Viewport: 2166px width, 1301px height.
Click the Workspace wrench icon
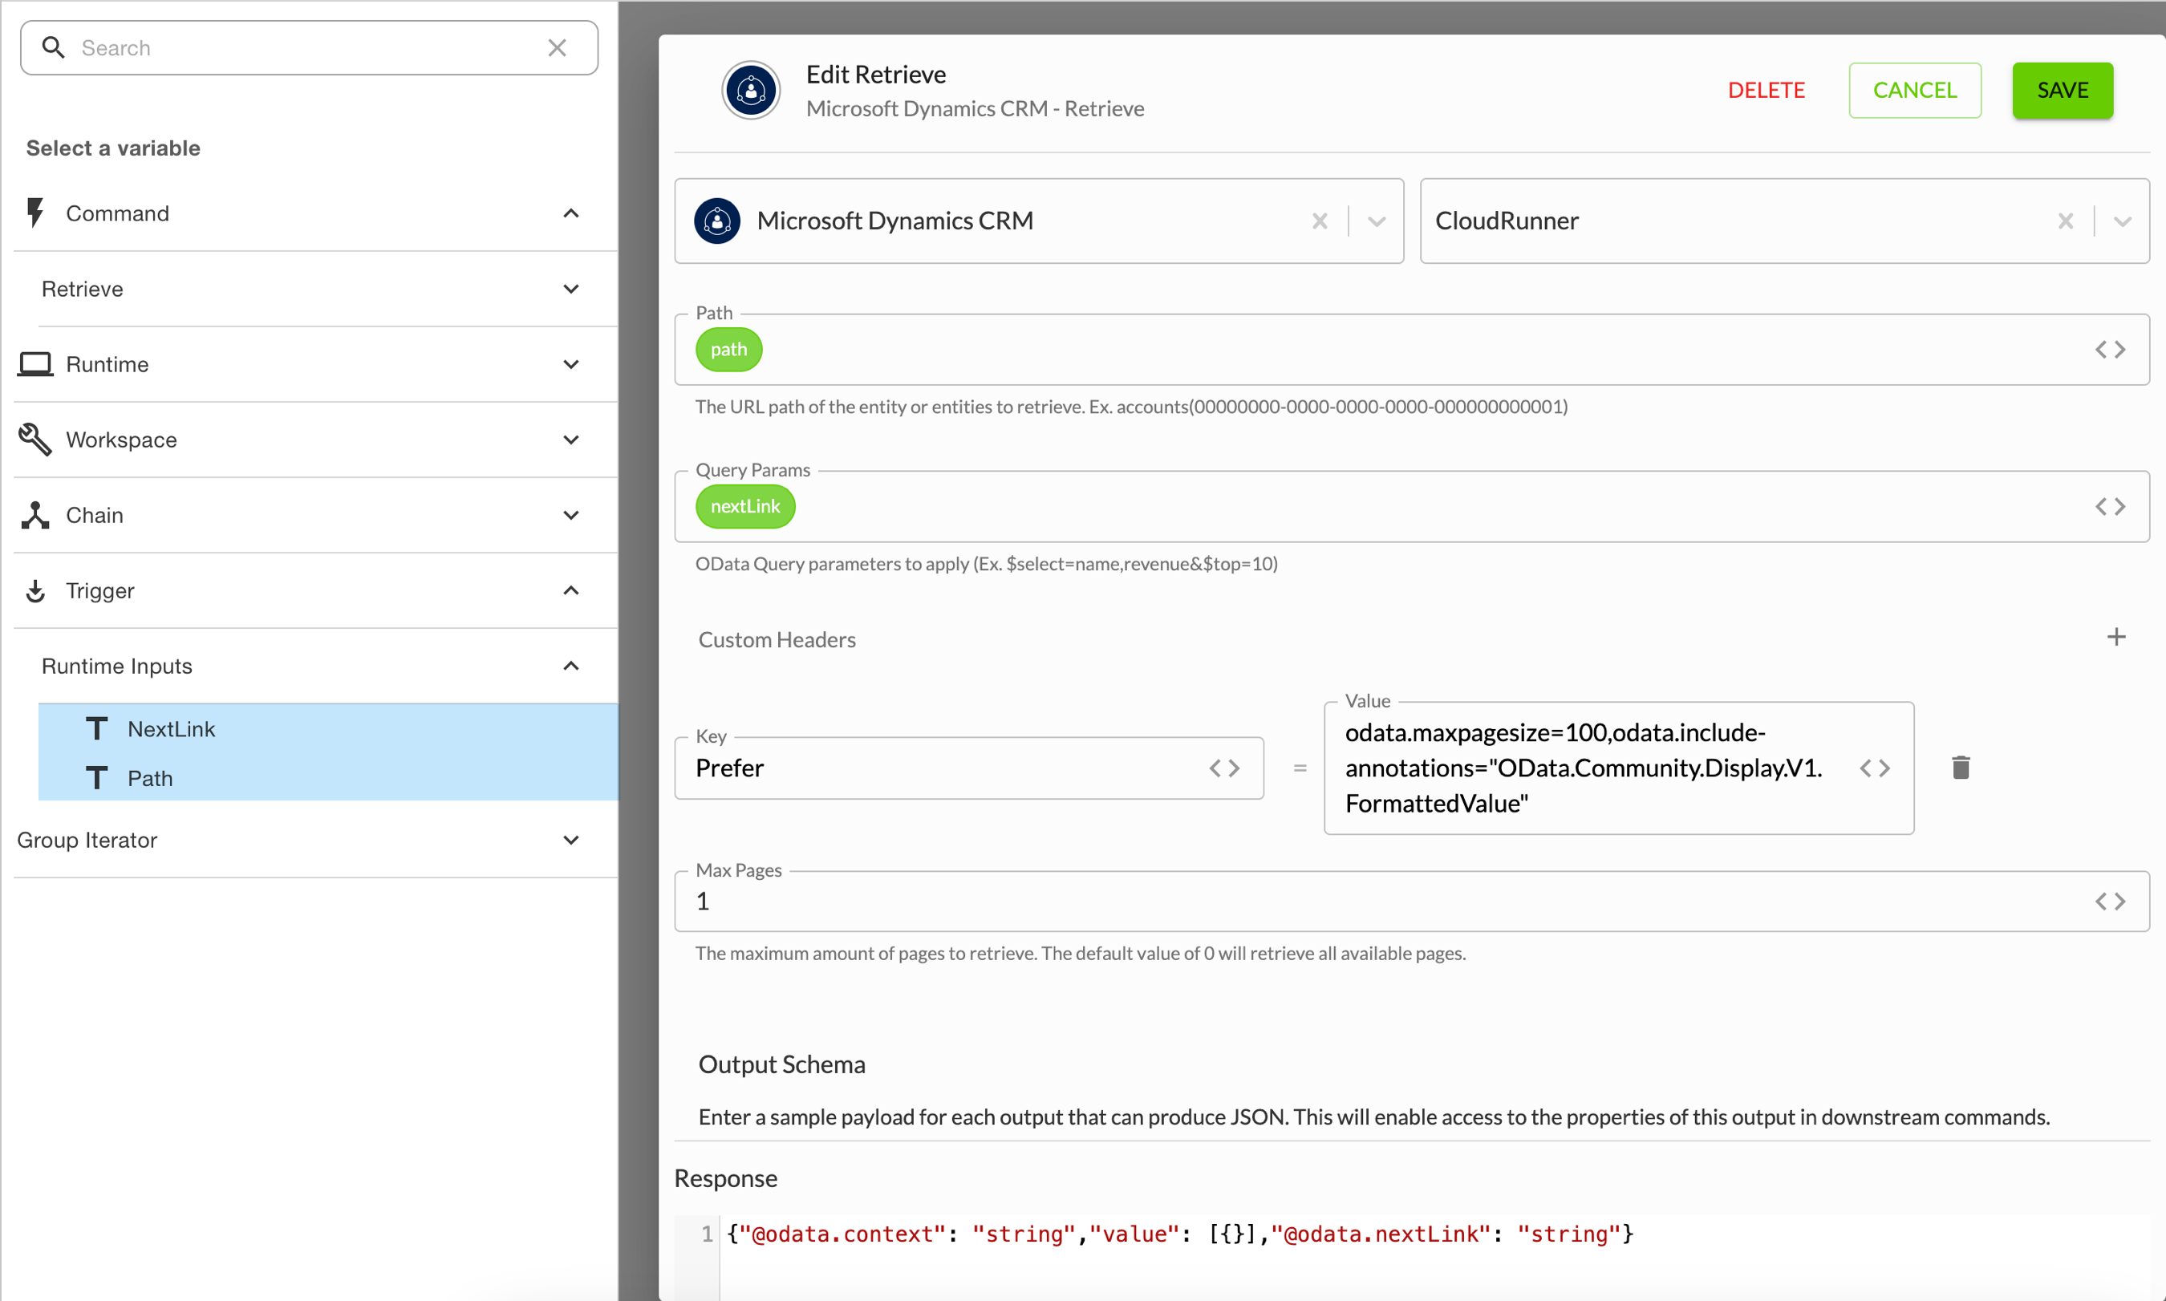coord(35,440)
